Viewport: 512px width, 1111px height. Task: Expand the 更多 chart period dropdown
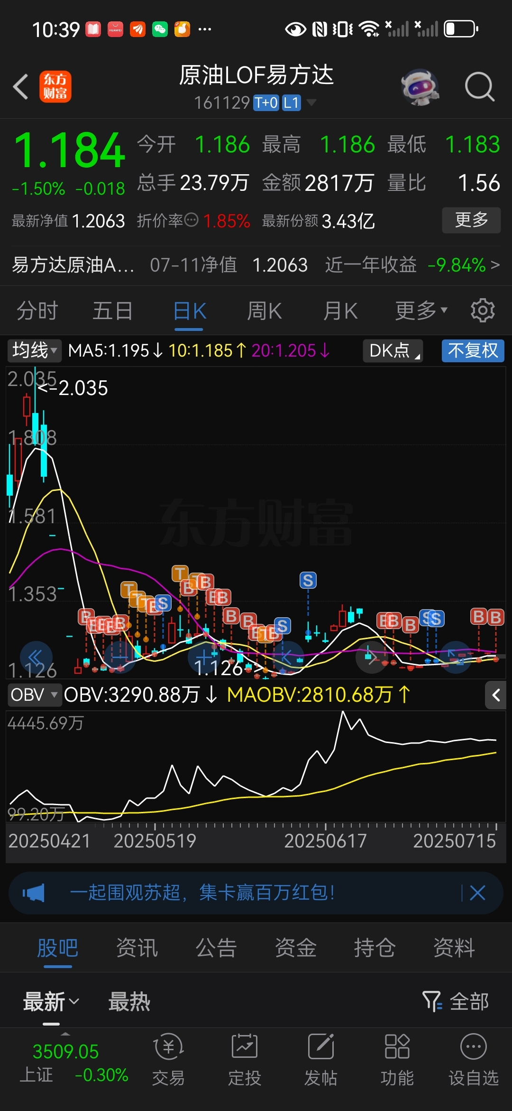(x=421, y=311)
